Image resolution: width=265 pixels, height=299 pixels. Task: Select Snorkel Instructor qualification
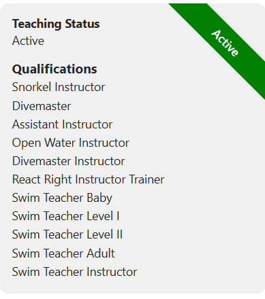tap(59, 87)
